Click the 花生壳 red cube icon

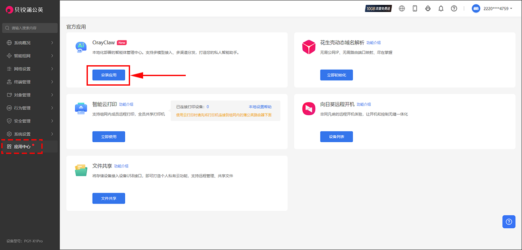click(x=308, y=47)
